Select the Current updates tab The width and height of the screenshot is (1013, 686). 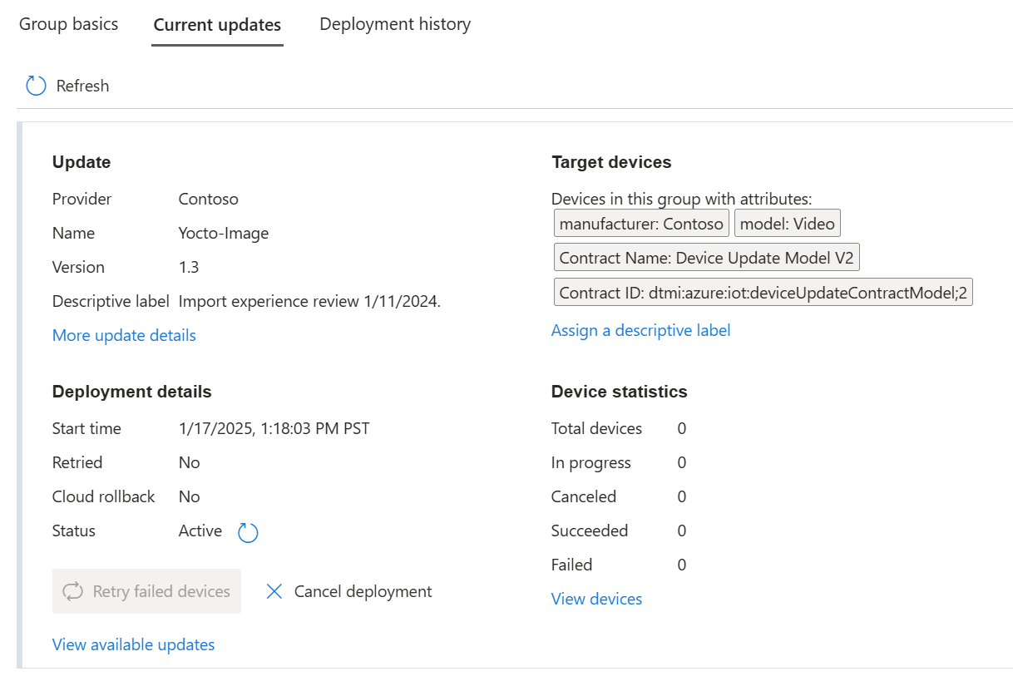pyautogui.click(x=217, y=25)
